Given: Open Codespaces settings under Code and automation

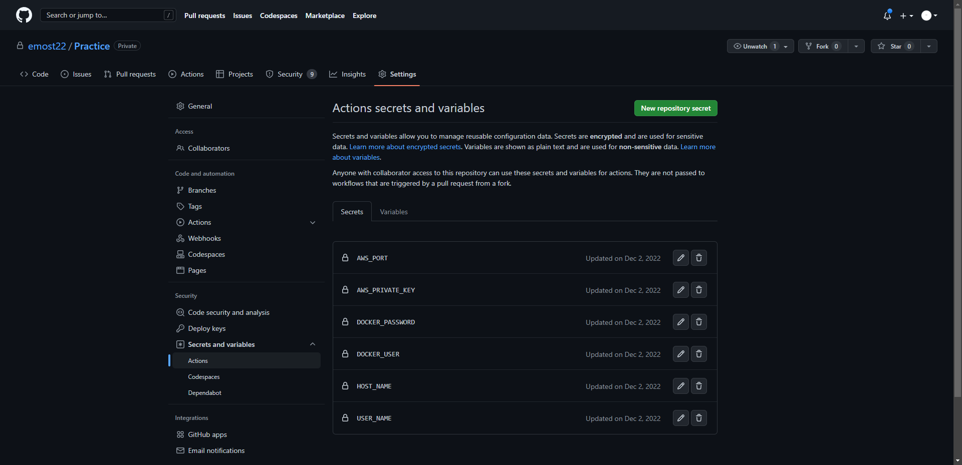Looking at the screenshot, I should tap(247, 254).
